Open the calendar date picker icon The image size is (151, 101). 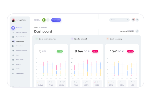(x=137, y=31)
